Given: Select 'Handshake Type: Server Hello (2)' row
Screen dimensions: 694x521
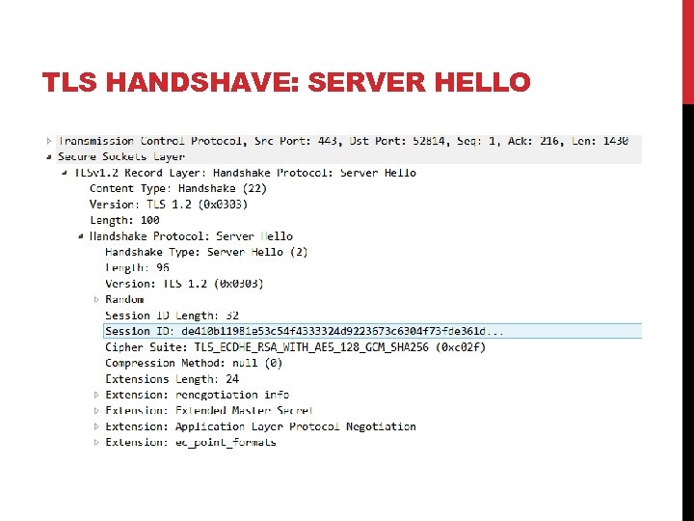Looking at the screenshot, I should [x=206, y=252].
